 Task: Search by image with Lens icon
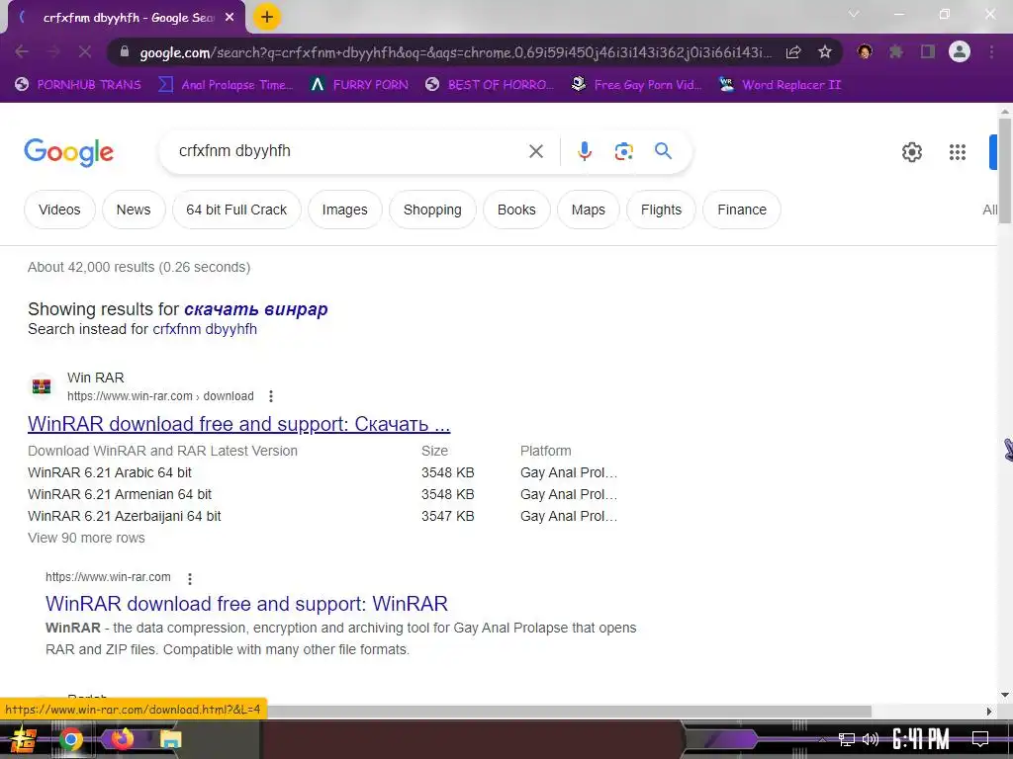(623, 151)
